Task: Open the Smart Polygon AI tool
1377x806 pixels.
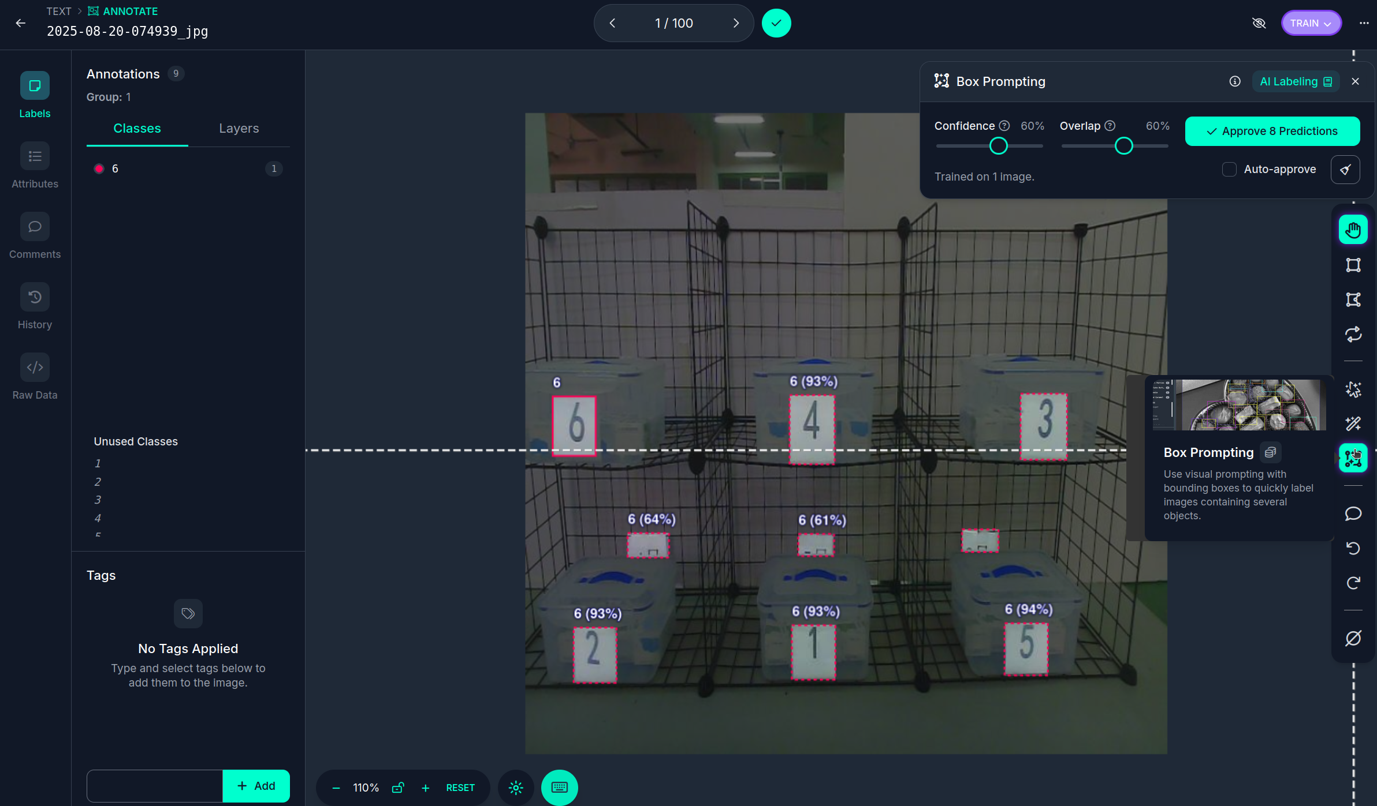Action: [1353, 389]
